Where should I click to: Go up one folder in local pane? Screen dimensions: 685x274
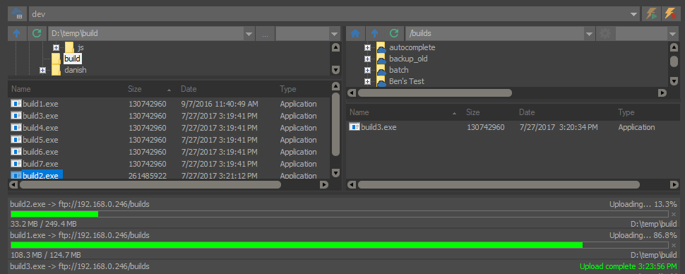[x=17, y=33]
